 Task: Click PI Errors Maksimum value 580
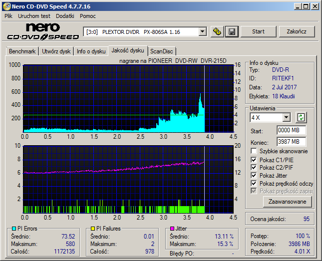tap(70, 244)
